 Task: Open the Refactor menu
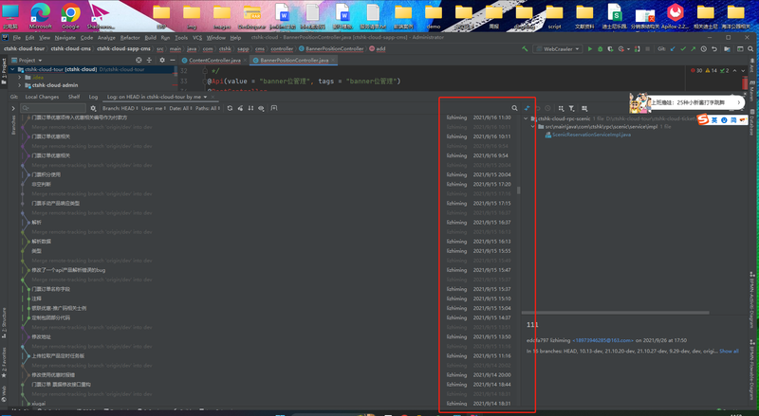click(130, 37)
